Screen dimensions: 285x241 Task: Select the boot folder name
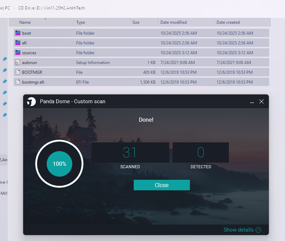tap(27, 33)
